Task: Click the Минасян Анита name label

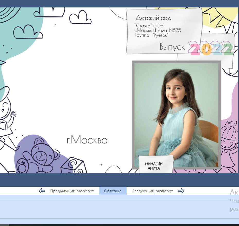Action: pos(154,166)
